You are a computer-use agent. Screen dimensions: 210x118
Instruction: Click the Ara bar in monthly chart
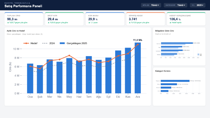point(138,68)
